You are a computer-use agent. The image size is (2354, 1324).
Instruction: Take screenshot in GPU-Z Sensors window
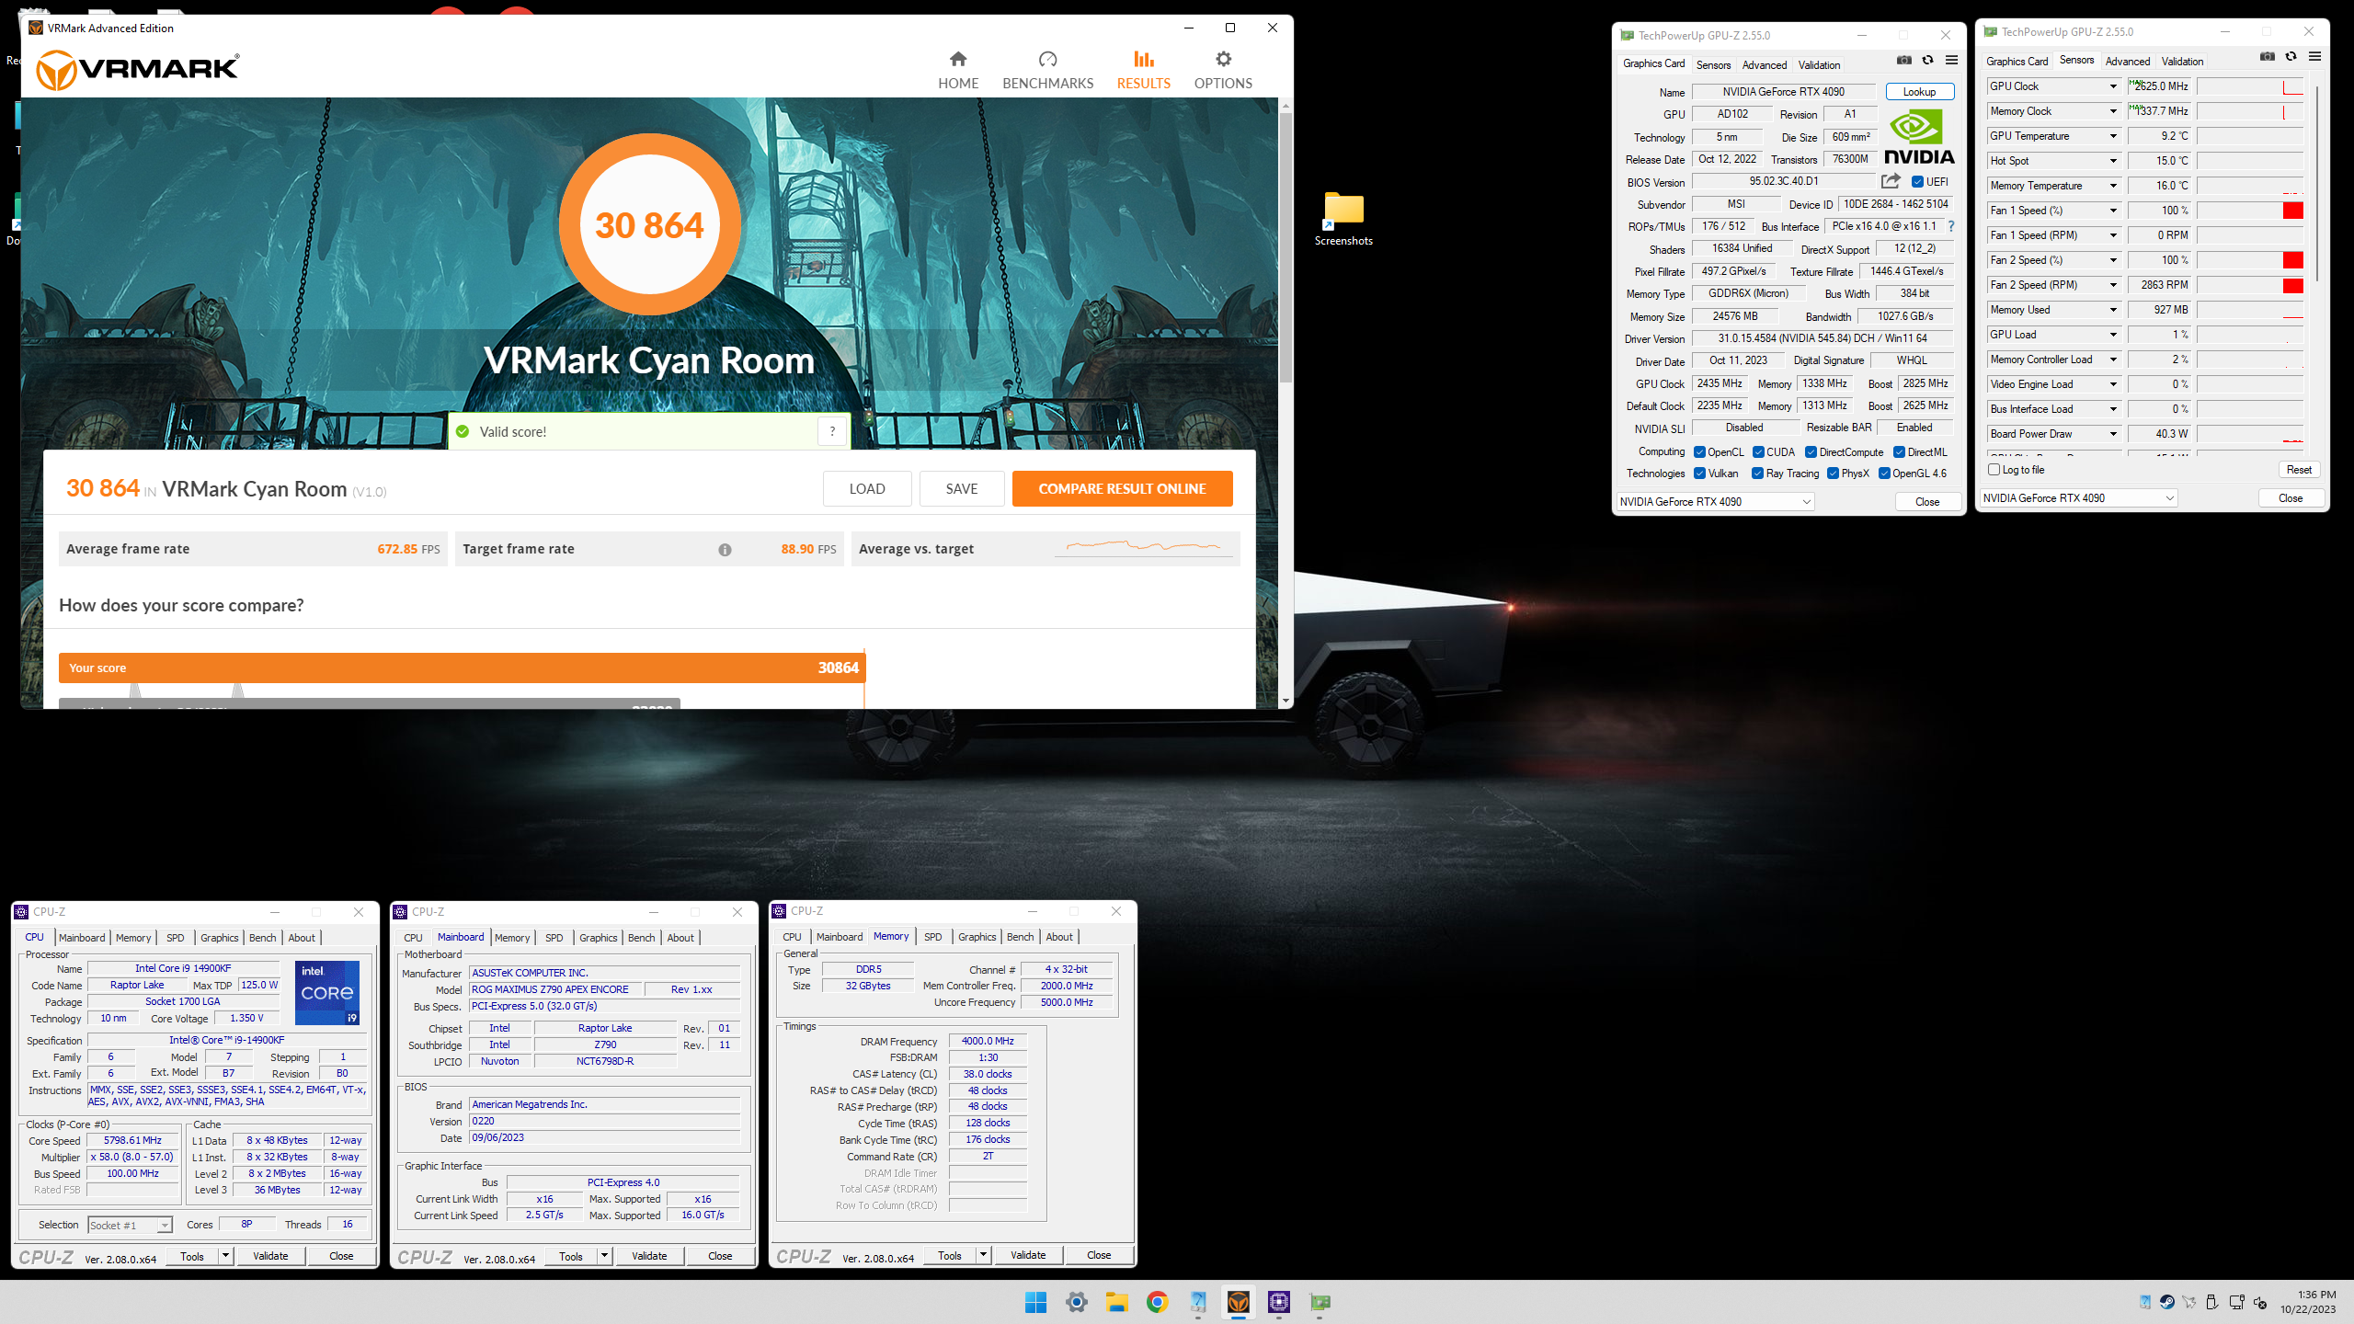pyautogui.click(x=2268, y=57)
